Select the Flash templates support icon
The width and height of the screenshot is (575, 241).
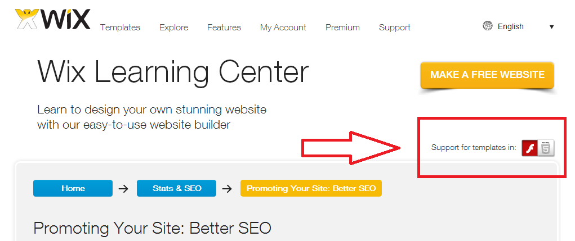[x=529, y=148]
